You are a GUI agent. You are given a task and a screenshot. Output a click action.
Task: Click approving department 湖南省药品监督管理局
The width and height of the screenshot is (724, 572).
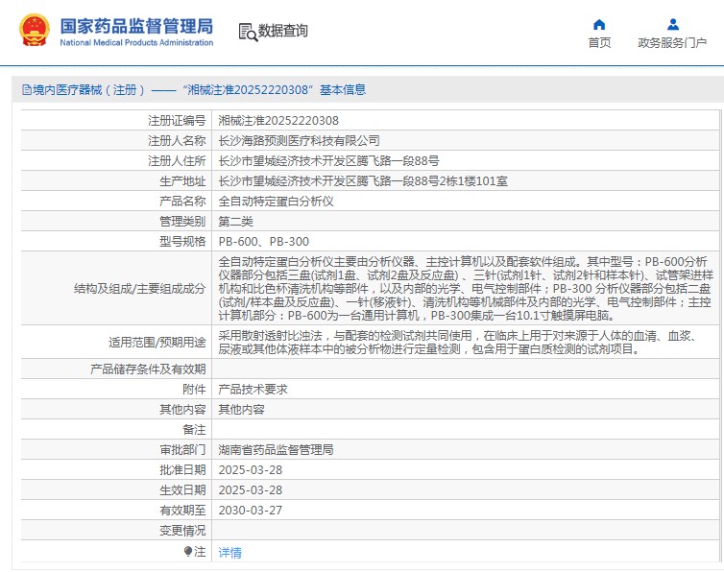[x=276, y=450]
